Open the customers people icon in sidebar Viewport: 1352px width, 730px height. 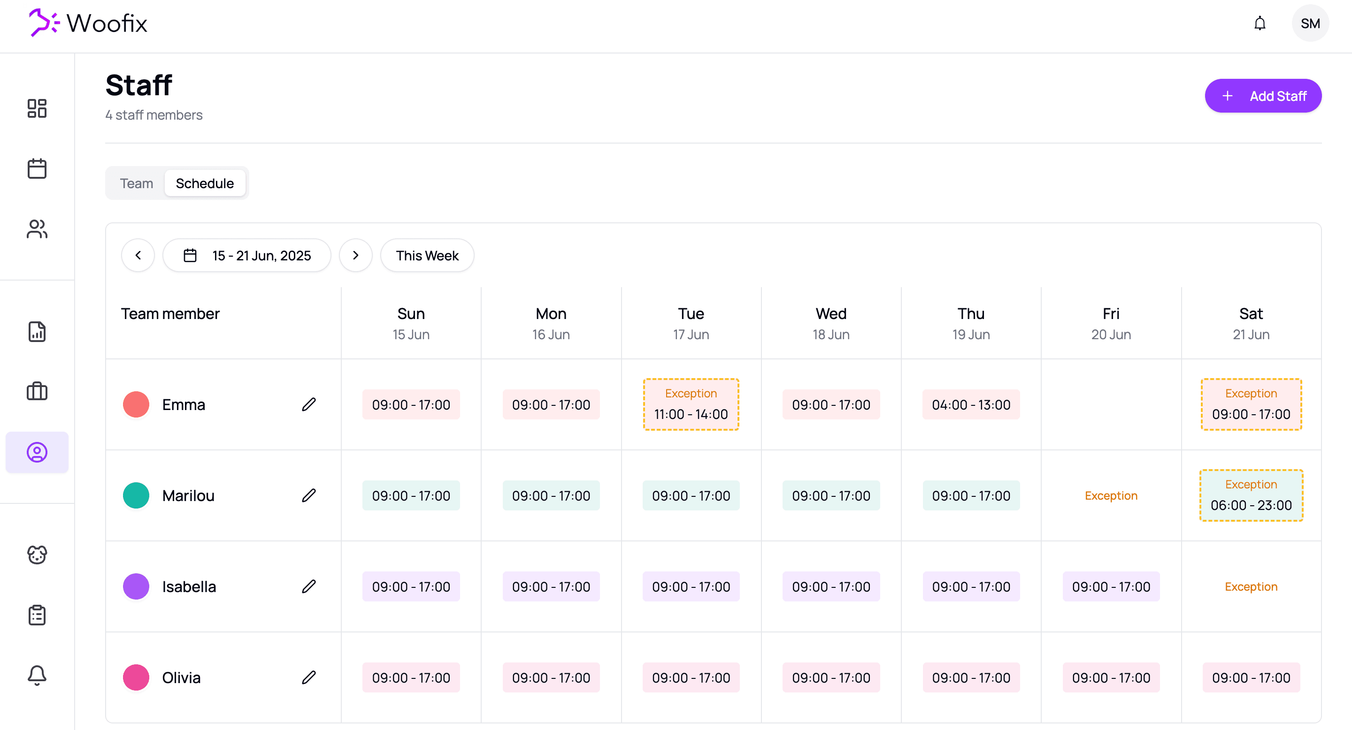[x=37, y=229]
